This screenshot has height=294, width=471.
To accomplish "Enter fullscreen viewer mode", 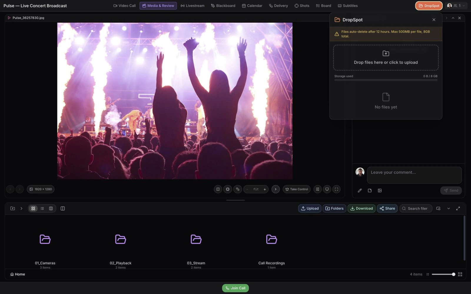I will [x=336, y=189].
